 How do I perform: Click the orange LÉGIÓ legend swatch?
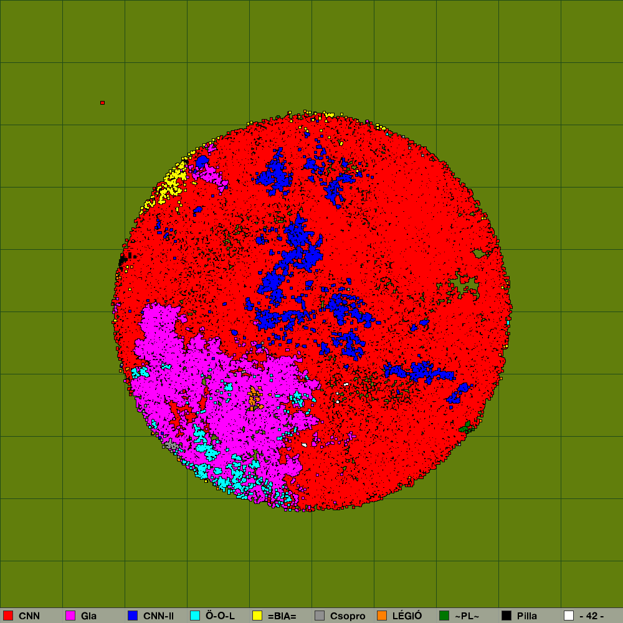[382, 616]
